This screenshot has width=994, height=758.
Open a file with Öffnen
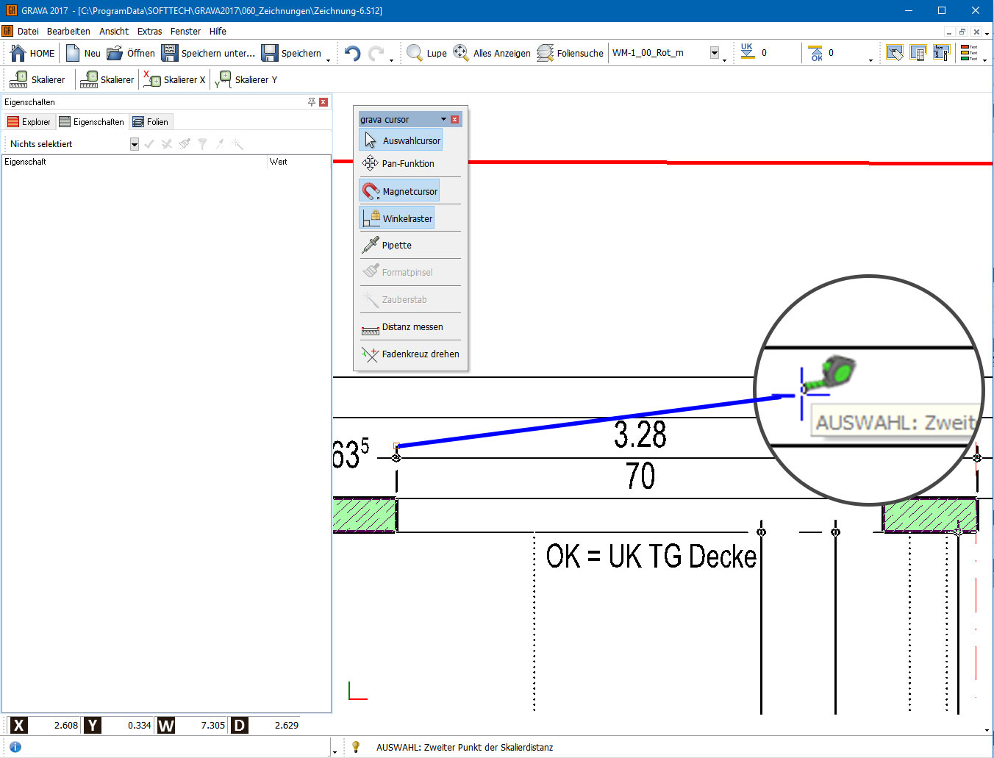coord(131,53)
